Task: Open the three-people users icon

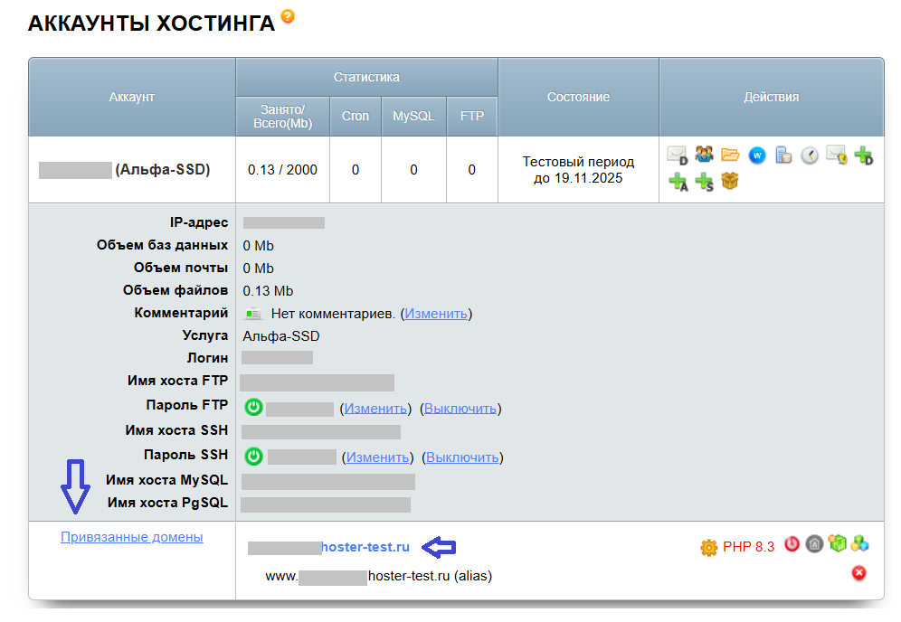Action: click(704, 155)
